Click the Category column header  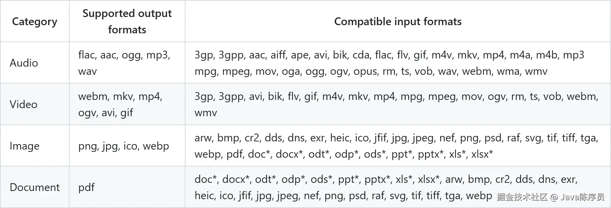(x=34, y=21)
